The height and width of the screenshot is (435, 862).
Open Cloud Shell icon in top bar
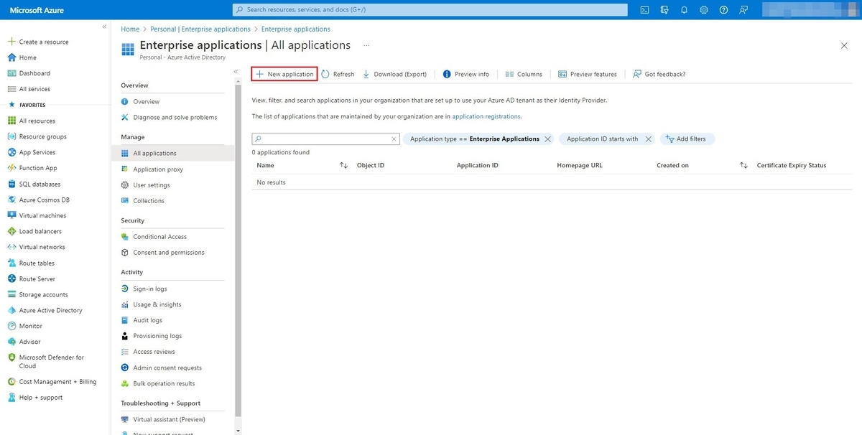click(x=645, y=10)
